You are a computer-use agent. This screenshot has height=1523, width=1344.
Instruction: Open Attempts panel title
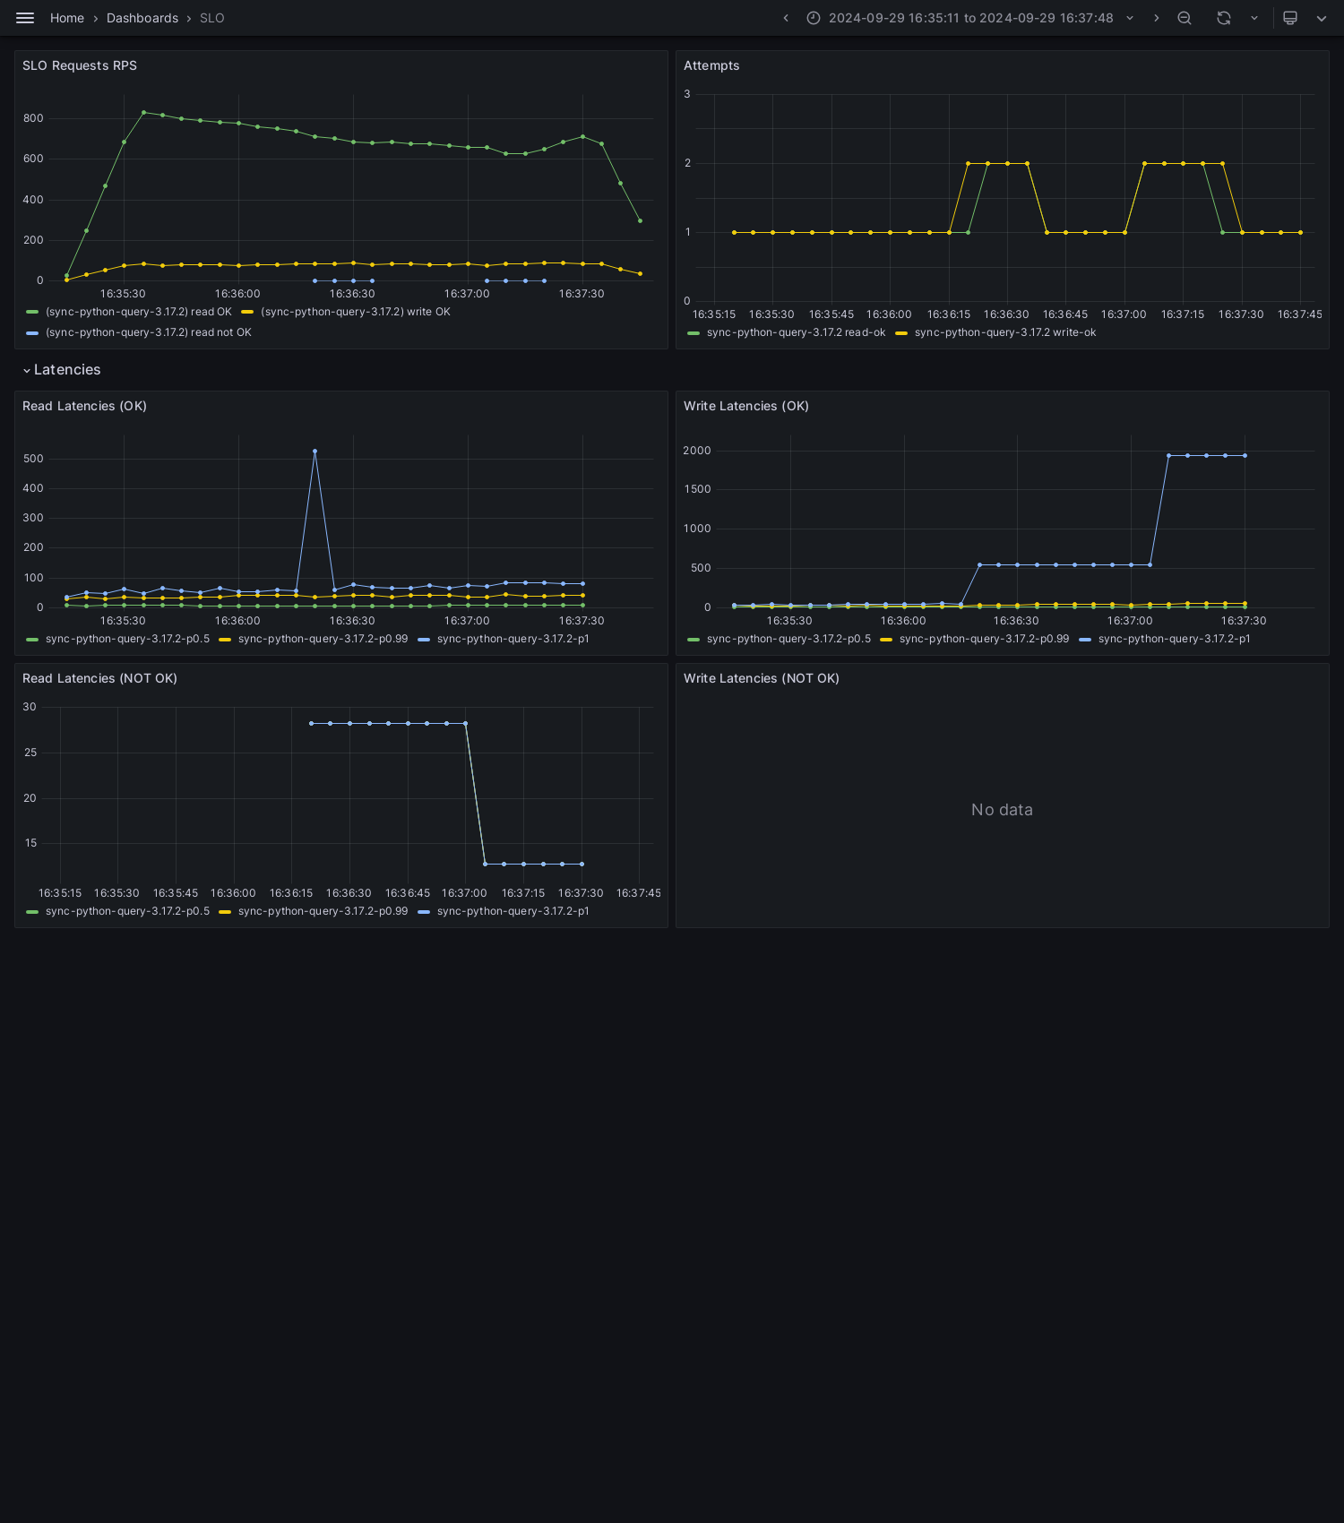coord(711,65)
